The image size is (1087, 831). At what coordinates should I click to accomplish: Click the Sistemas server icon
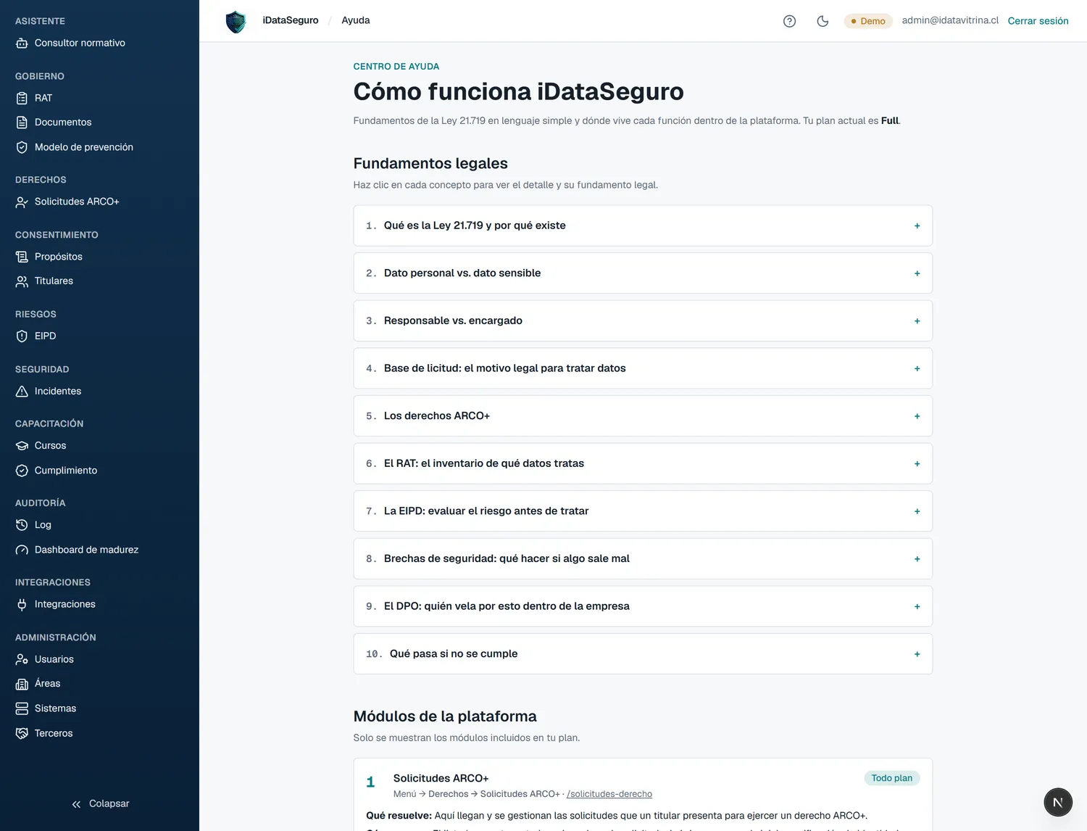[22, 708]
